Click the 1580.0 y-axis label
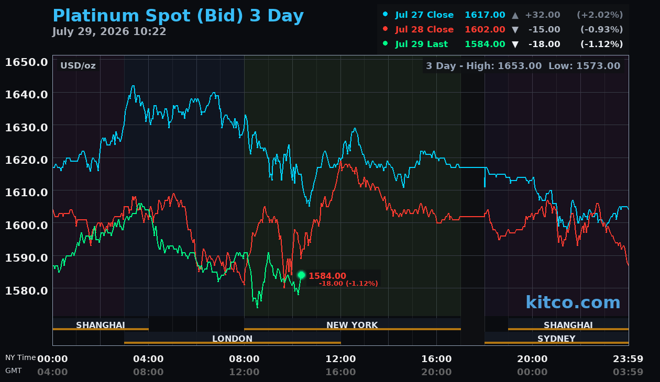The width and height of the screenshot is (660, 382). click(27, 290)
